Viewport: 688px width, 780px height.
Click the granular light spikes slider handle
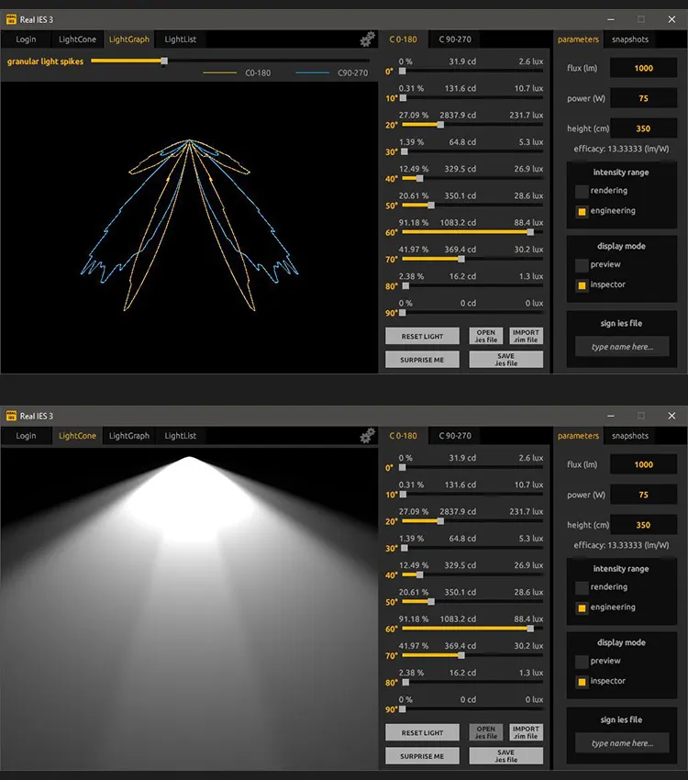tap(164, 61)
